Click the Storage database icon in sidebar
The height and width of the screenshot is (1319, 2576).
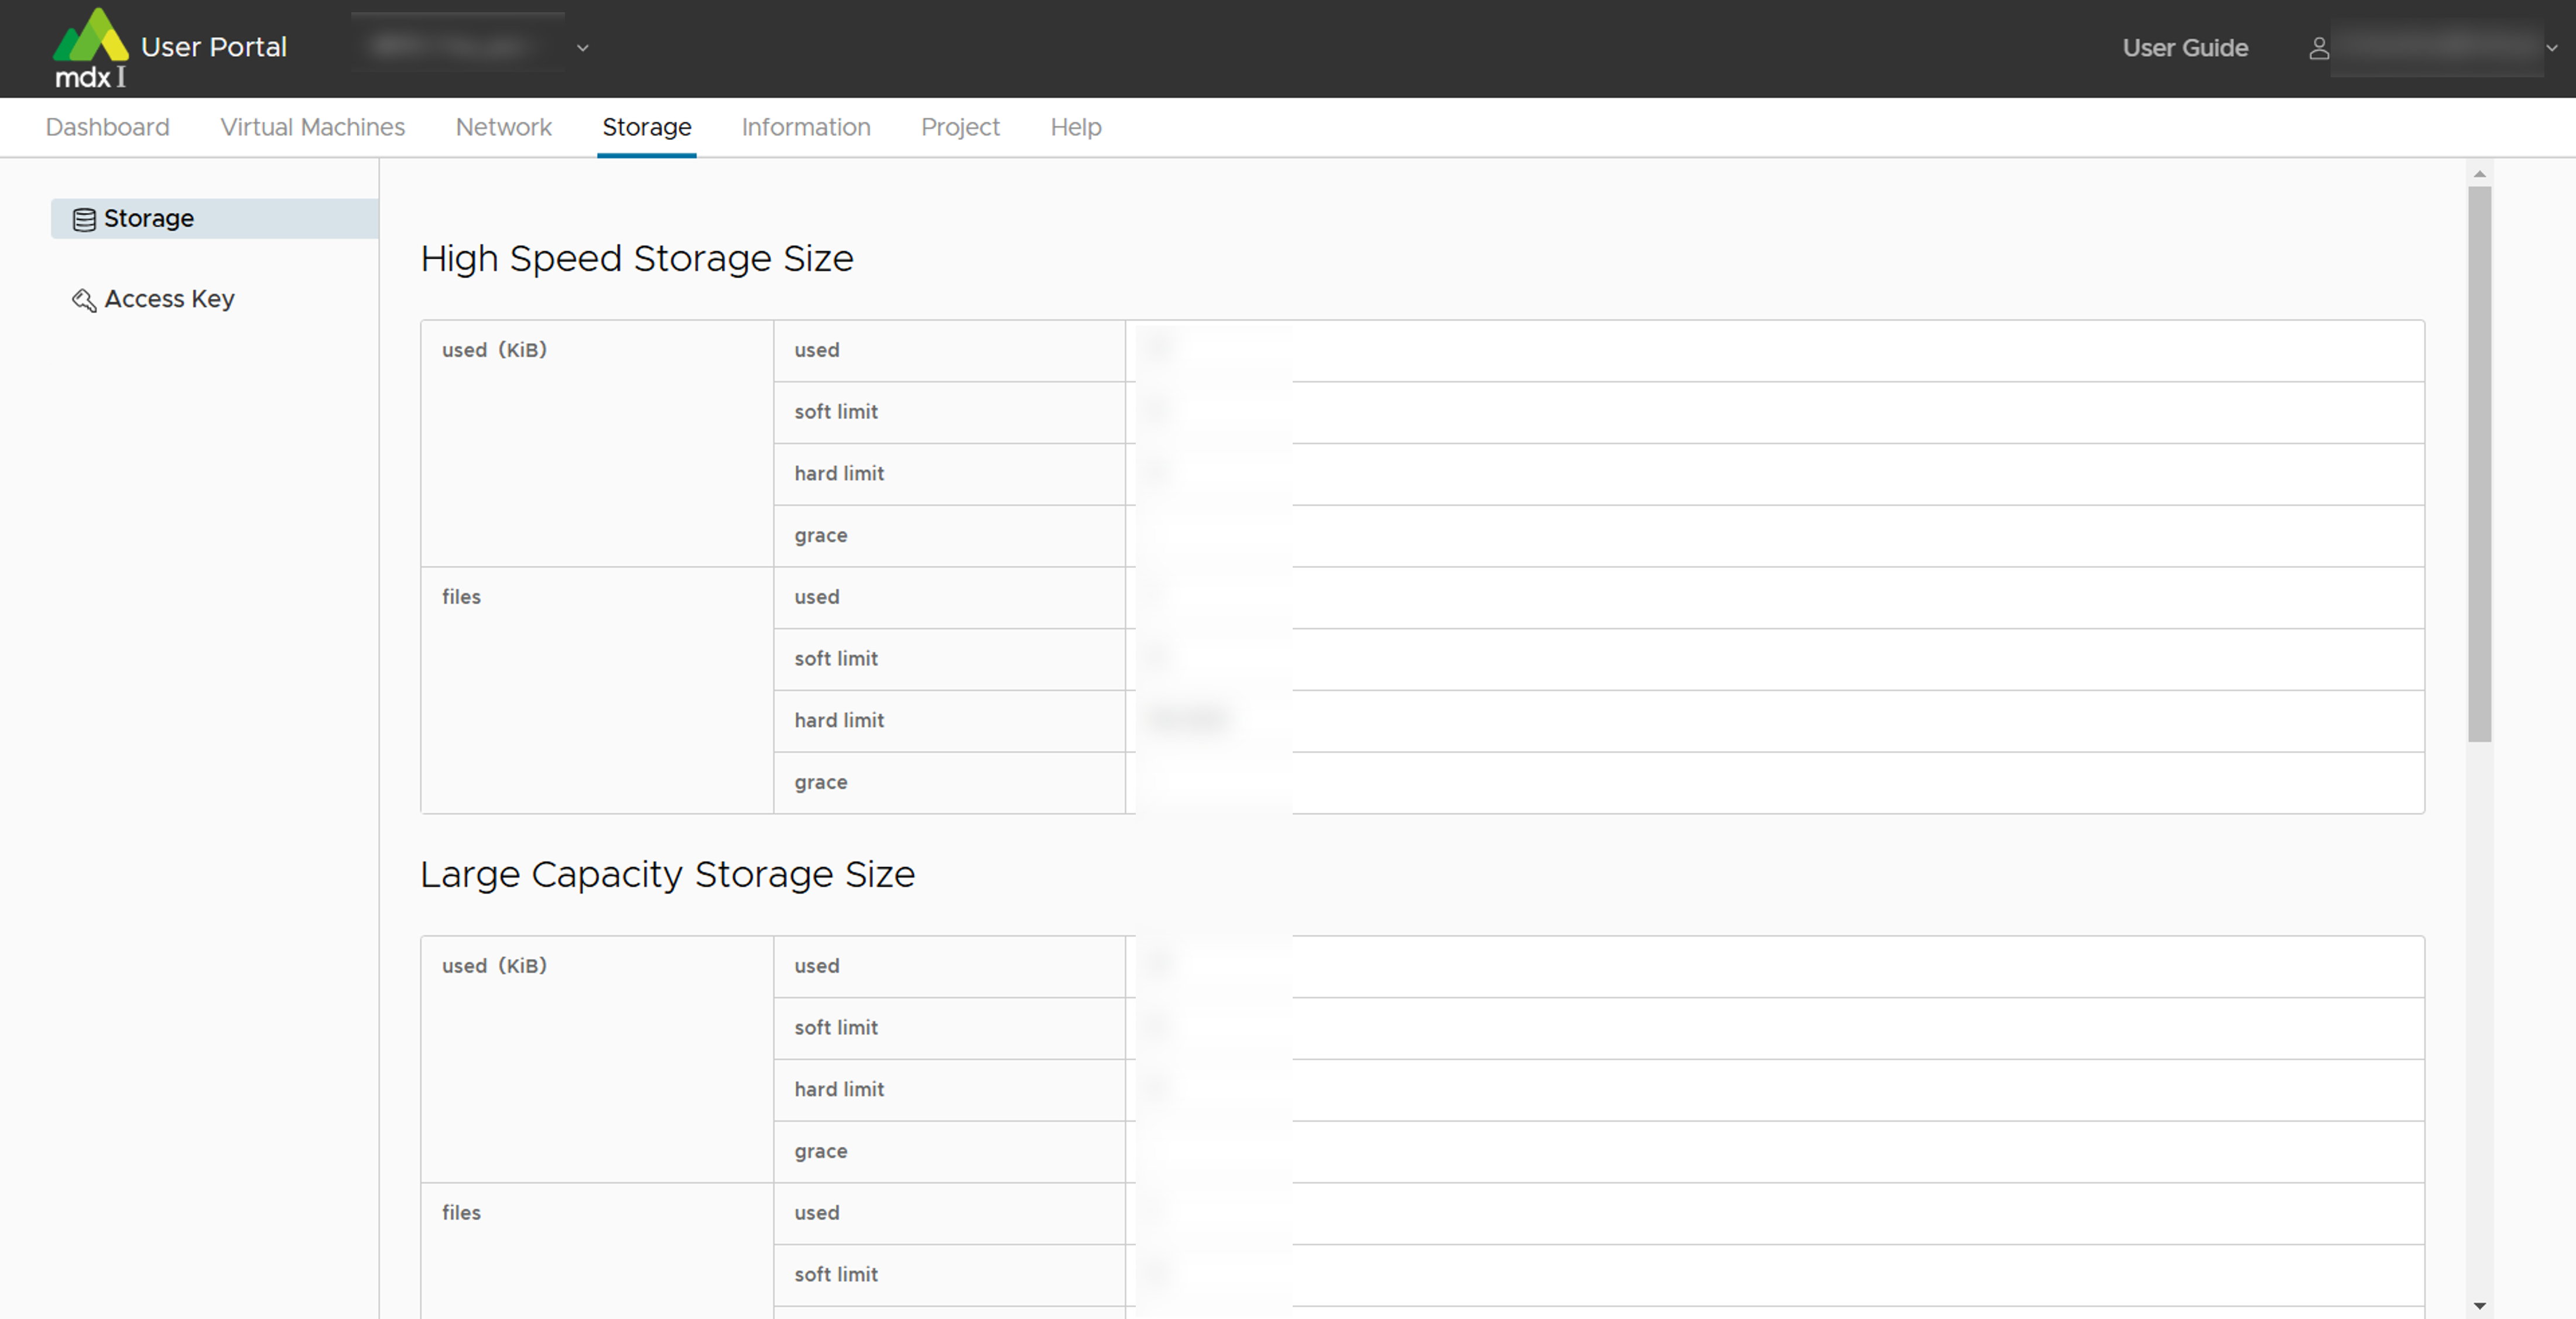[84, 219]
